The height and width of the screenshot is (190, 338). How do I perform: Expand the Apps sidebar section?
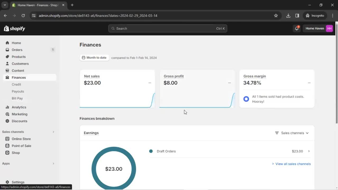pos(53,164)
